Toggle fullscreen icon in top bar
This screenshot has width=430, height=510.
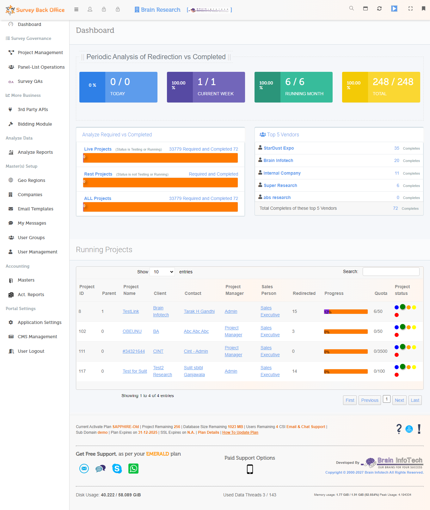pos(410,9)
